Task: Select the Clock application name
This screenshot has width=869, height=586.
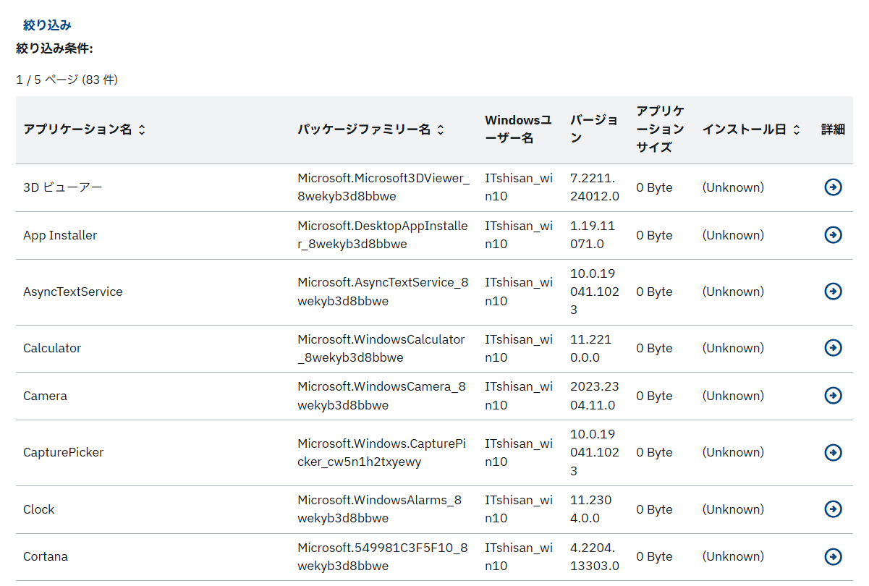Action: click(x=38, y=509)
